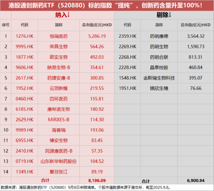
Task: Select the value 219.55
Action: 97,88
